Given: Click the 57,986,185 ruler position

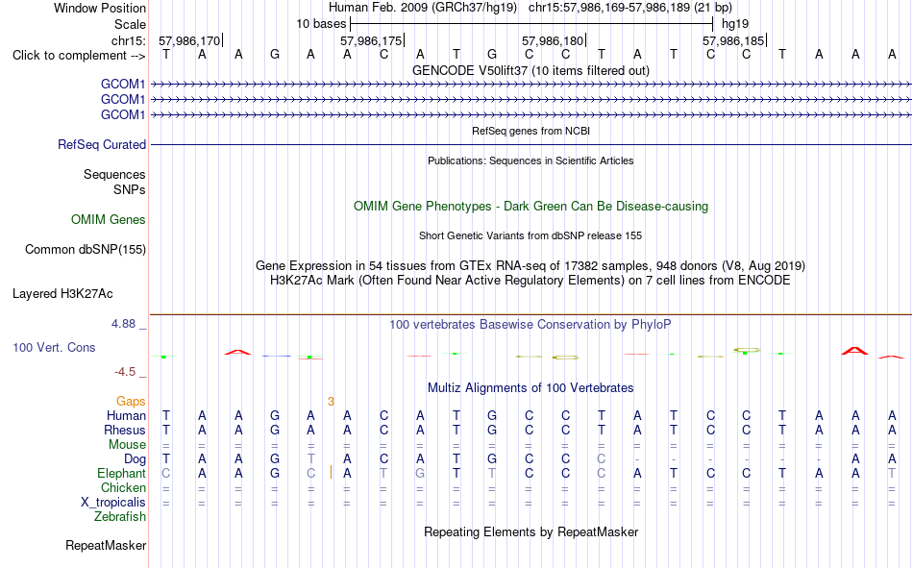Looking at the screenshot, I should point(733,40).
